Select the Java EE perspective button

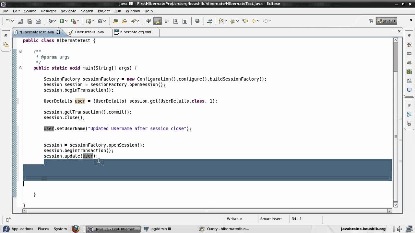click(386, 21)
